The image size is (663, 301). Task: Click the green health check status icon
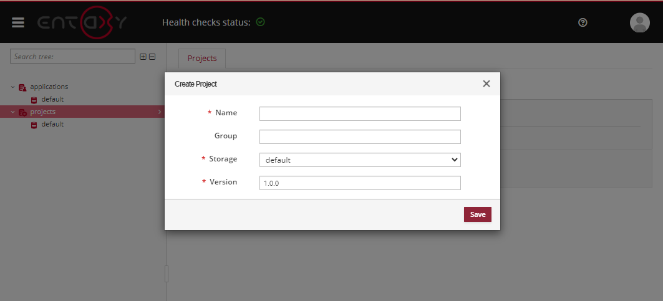coord(261,22)
